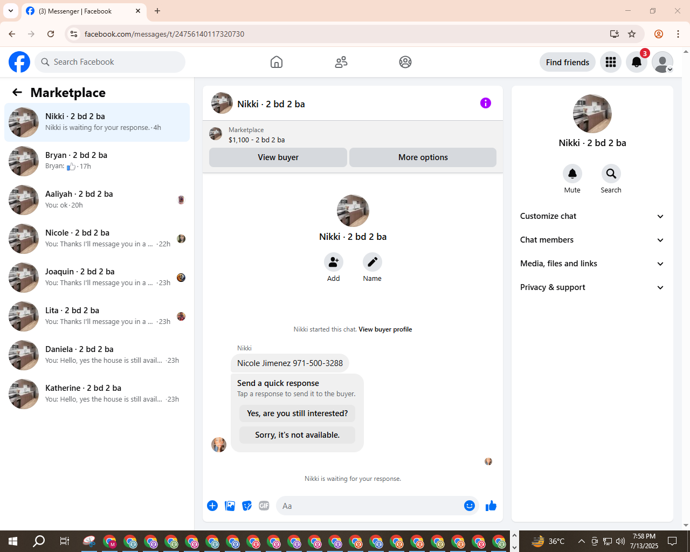Attach a photo file in composer
Viewport: 690px width, 552px height.
[x=230, y=506]
